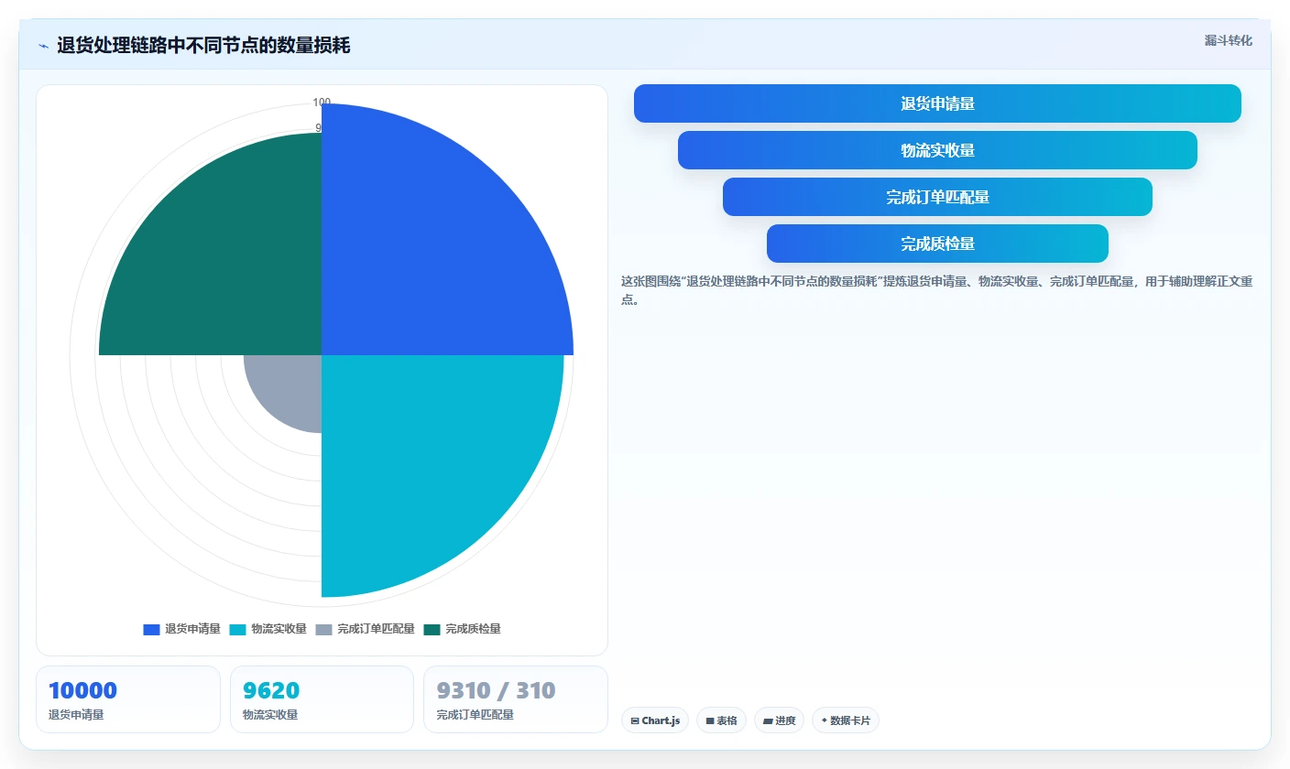Select the 完成订单匹配量 funnel bar
The image size is (1290, 769).
(x=937, y=197)
